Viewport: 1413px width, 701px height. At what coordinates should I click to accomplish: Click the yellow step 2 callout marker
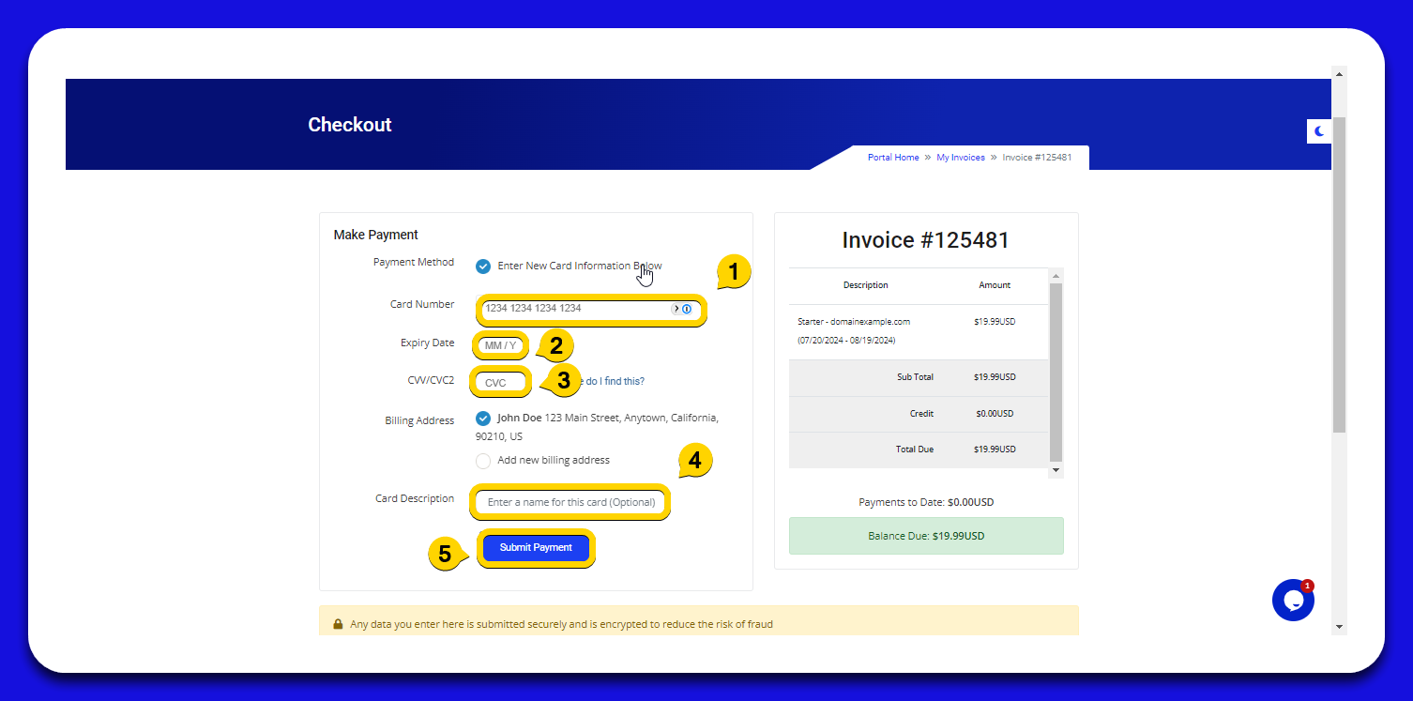coord(555,345)
